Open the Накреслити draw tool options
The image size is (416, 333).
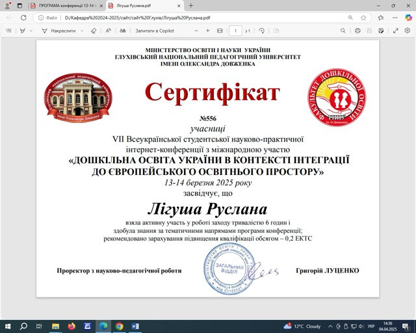pyautogui.click(x=83, y=31)
